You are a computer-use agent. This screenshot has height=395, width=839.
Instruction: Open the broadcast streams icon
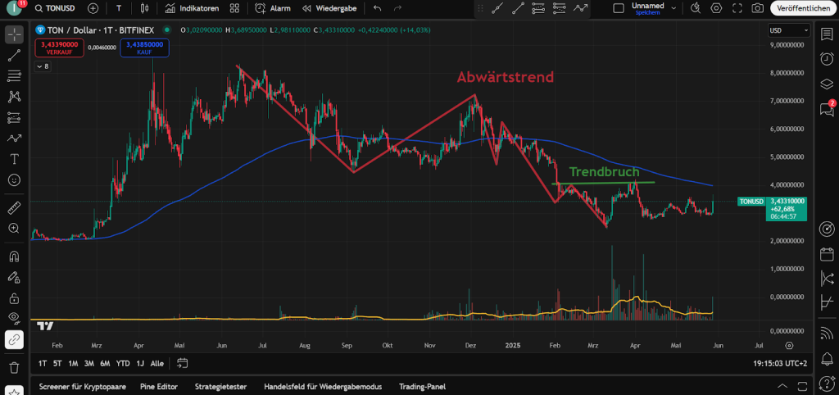(827, 334)
